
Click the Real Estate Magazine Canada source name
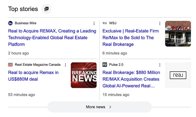37,65
